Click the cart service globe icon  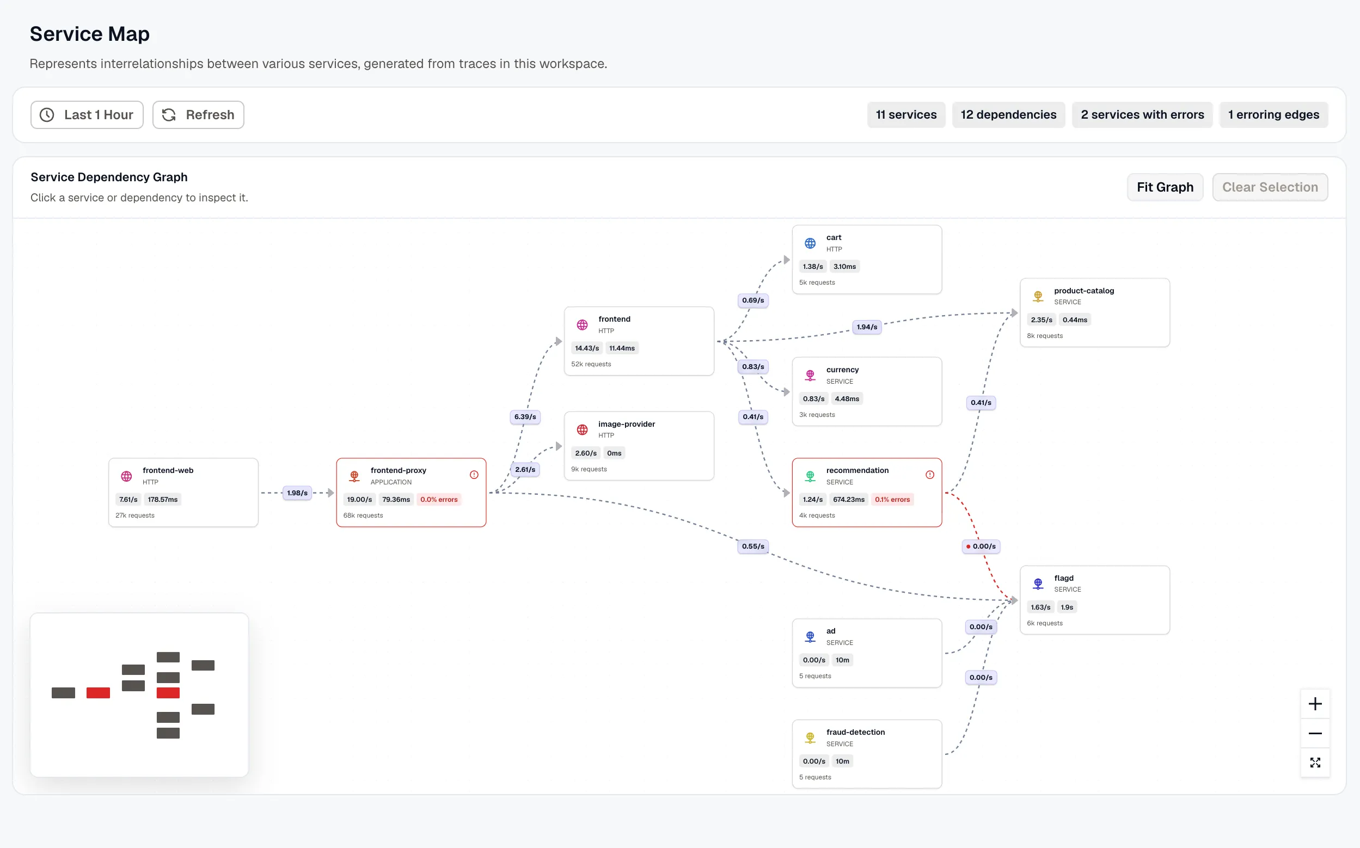tap(810, 243)
